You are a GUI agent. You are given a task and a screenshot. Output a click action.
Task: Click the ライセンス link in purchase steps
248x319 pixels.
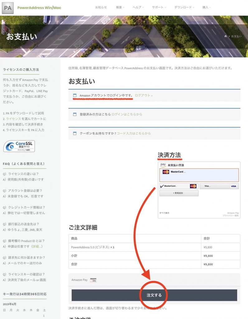pyautogui.click(x=13, y=119)
